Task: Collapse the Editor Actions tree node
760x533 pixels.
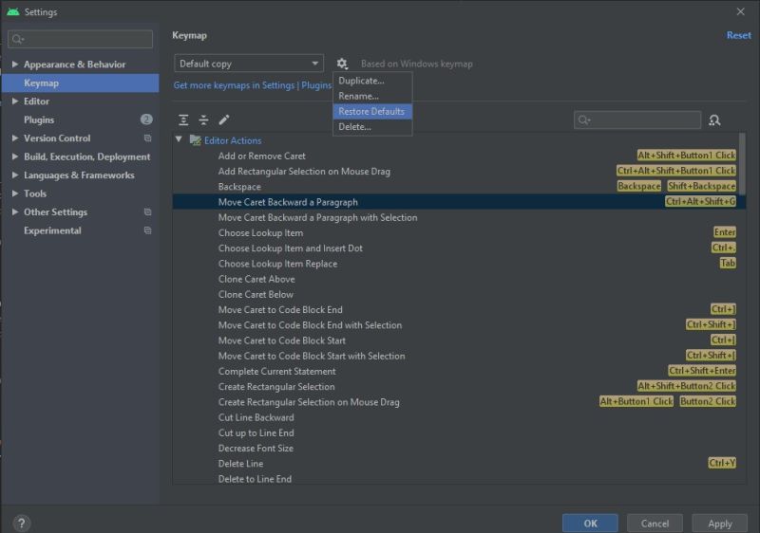Action: (x=179, y=139)
